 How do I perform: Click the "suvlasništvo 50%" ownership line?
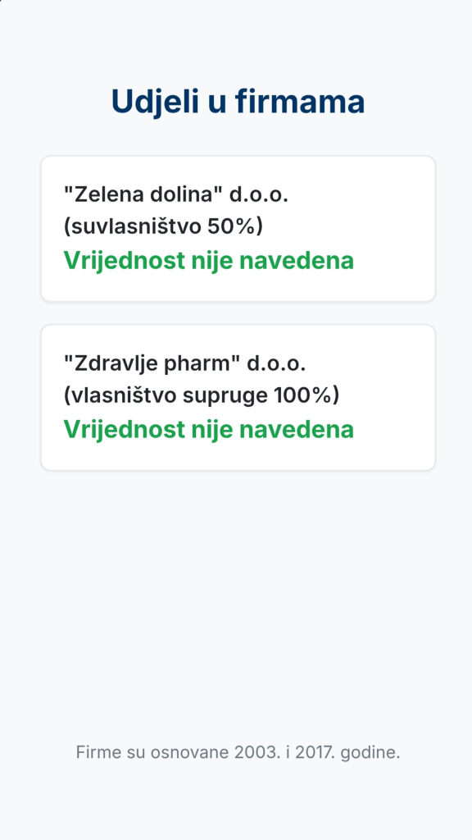click(163, 226)
